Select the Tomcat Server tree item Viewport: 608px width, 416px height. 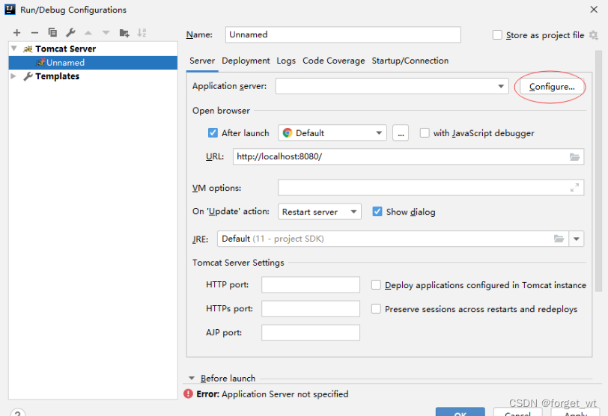point(93,49)
